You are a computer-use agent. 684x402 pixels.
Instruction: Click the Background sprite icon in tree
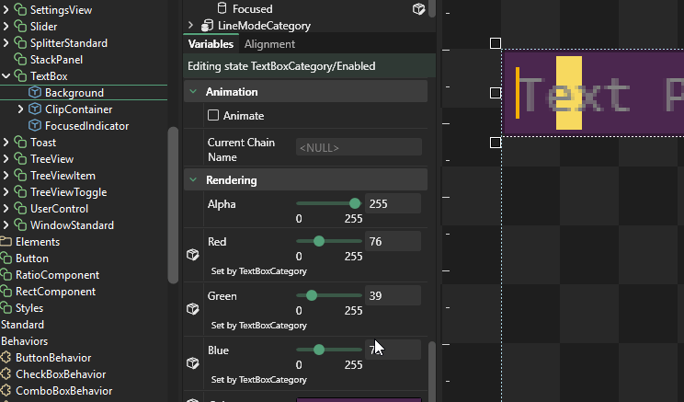click(x=35, y=93)
